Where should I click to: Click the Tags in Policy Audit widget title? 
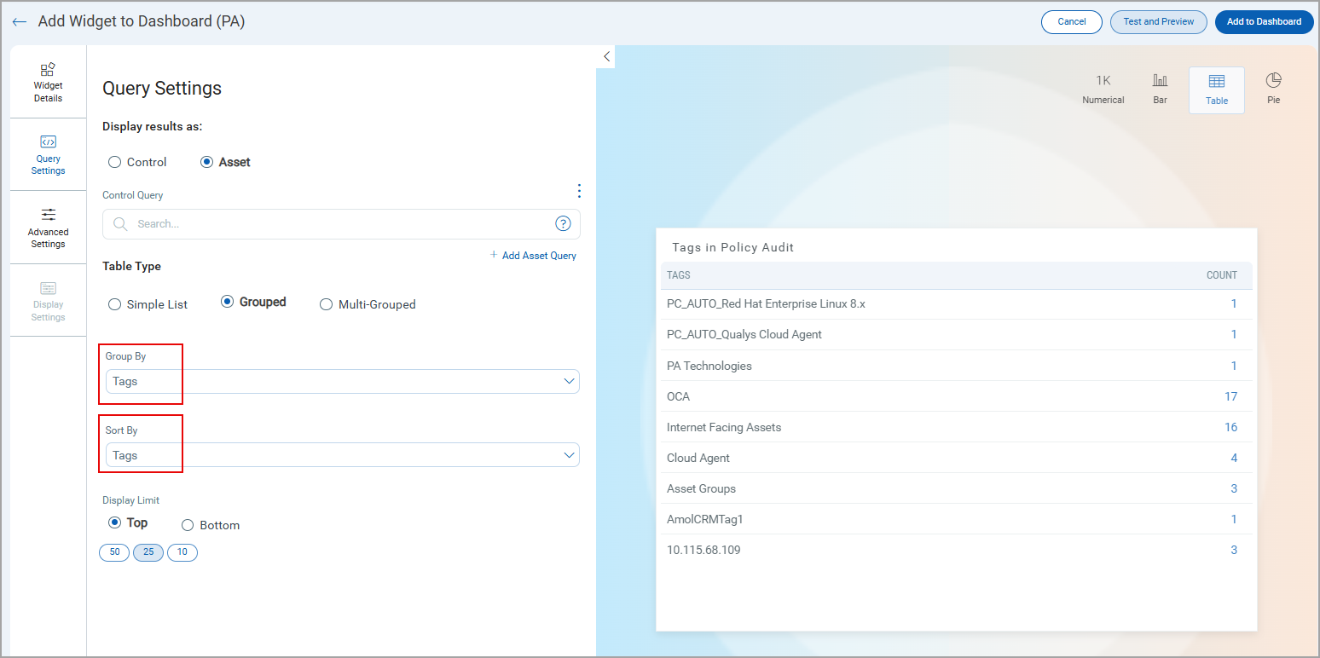(732, 247)
